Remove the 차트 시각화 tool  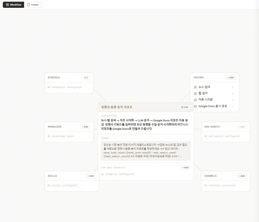(233, 100)
